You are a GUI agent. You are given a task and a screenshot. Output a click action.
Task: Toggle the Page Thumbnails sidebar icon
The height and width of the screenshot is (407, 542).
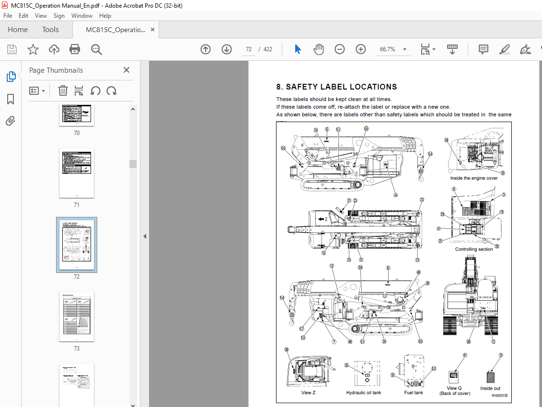coord(11,76)
